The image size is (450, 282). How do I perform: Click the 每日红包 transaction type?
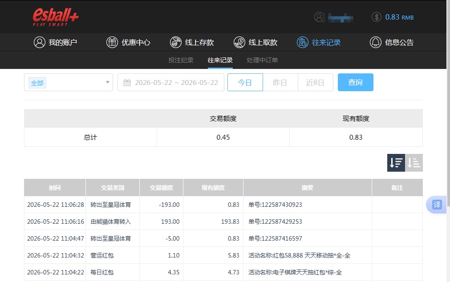(102, 272)
